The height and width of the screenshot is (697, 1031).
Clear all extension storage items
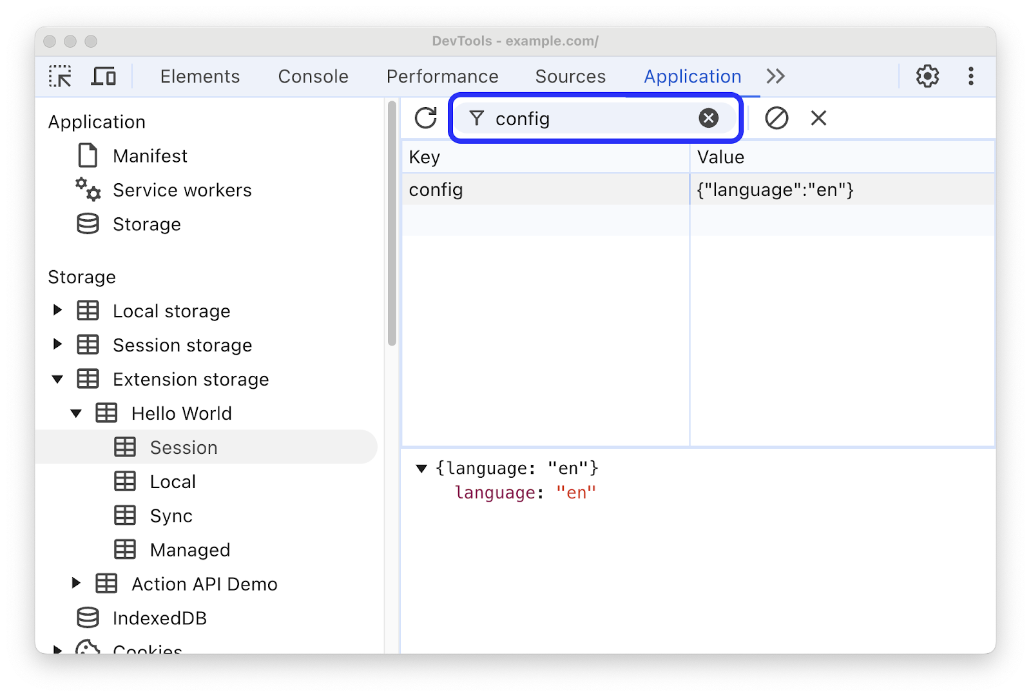[x=776, y=118]
